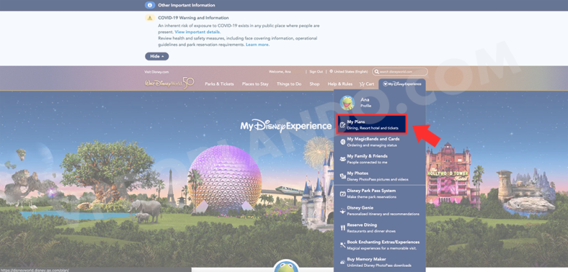Click the magnifier icon in the search box
This screenshot has width=568, height=272.
coord(376,71)
